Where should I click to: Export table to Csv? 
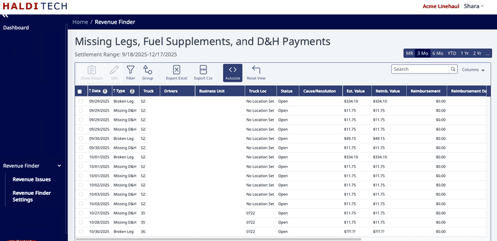tap(203, 73)
